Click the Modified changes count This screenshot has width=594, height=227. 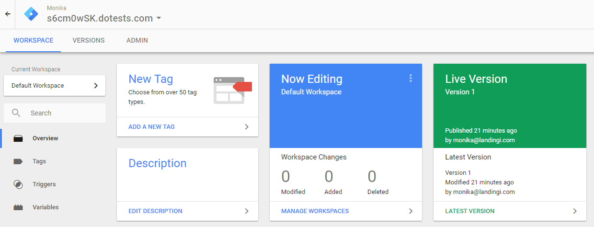tap(286, 177)
